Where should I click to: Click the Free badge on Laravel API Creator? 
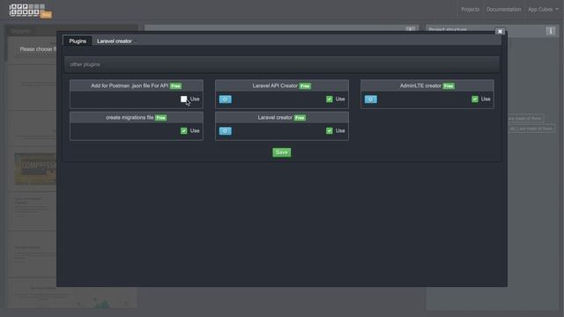[305, 86]
